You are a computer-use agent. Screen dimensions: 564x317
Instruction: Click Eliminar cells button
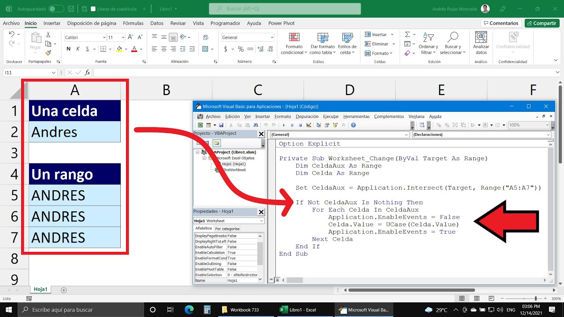click(x=376, y=44)
